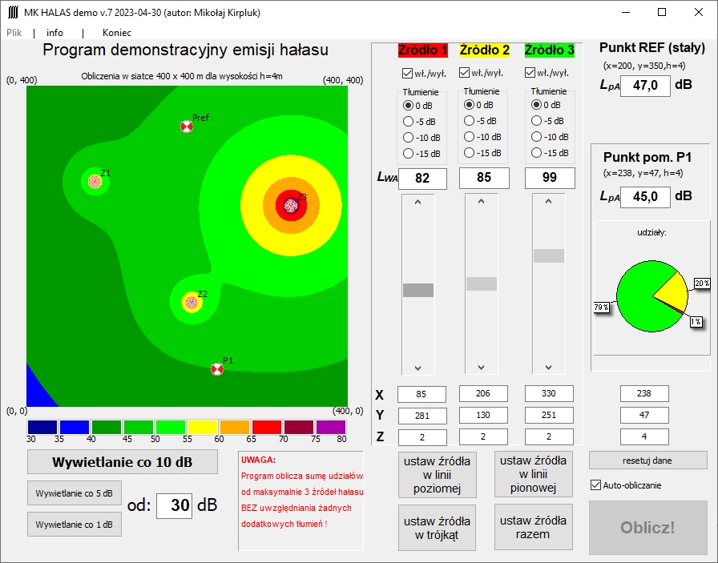The image size is (718, 563).
Task: Click the Z3 noise source marker on map
Action: 291,205
